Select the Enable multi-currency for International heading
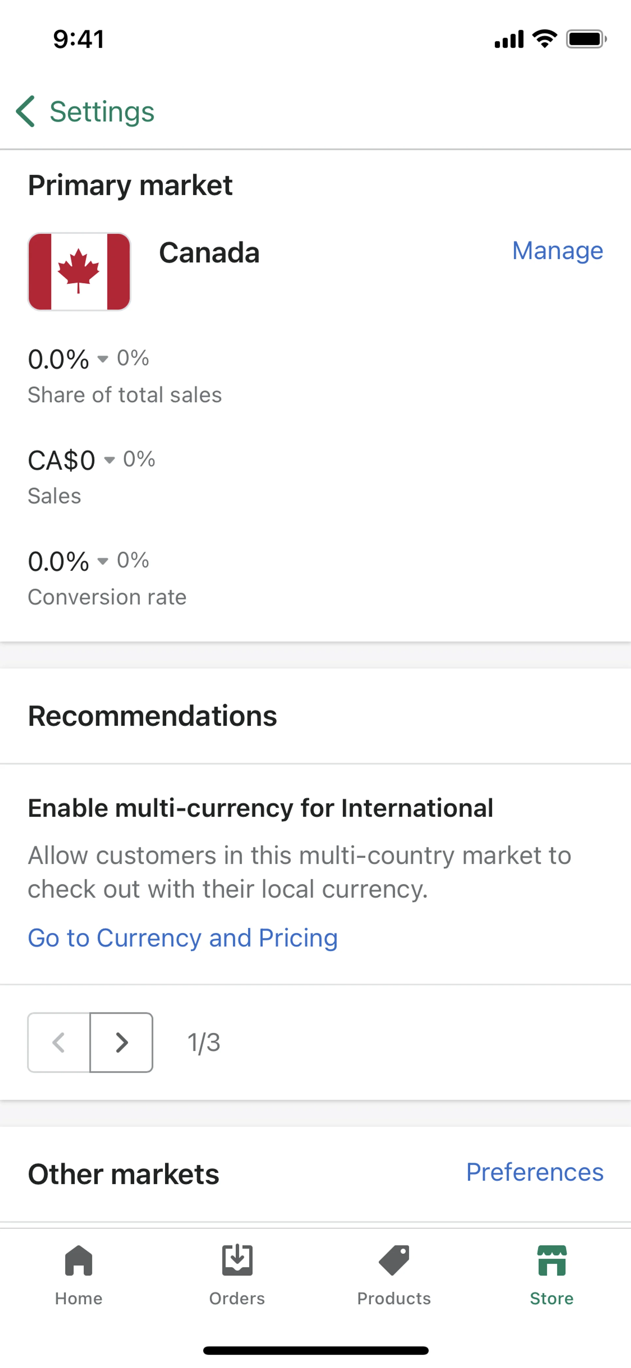The height and width of the screenshot is (1368, 631). tap(260, 808)
